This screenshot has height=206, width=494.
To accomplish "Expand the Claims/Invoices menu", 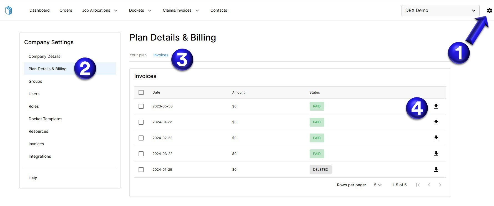I will click(181, 11).
